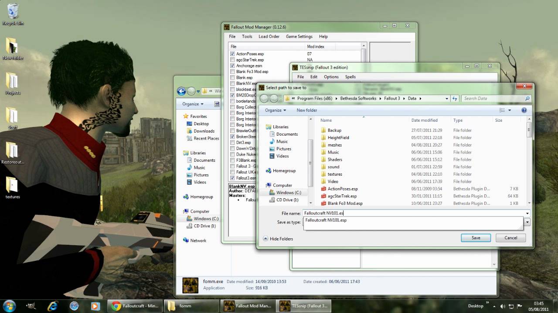The width and height of the screenshot is (558, 313).
Task: Click the back arrow in the save dialog
Action: (264, 99)
